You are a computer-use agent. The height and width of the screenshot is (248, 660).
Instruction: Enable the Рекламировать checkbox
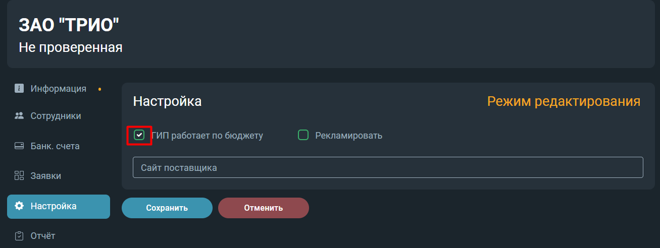(x=303, y=135)
